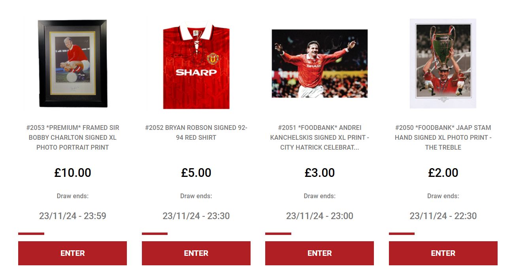515x274 pixels.
Task: Click the #2050 Foodbank Jaap Stam title
Action: click(x=443, y=137)
